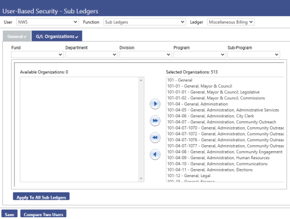
Task: Click the Save button
Action: 9,214
